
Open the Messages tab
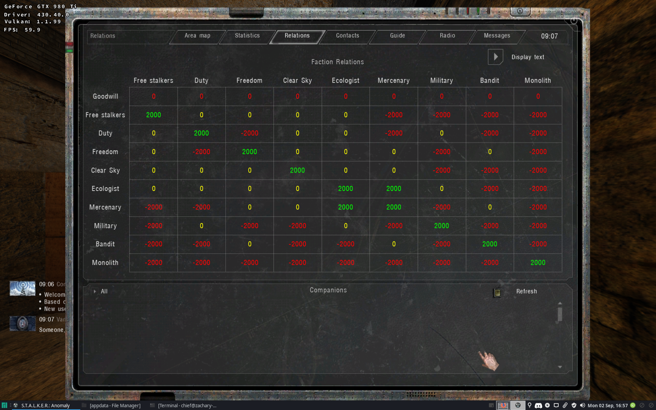(497, 36)
